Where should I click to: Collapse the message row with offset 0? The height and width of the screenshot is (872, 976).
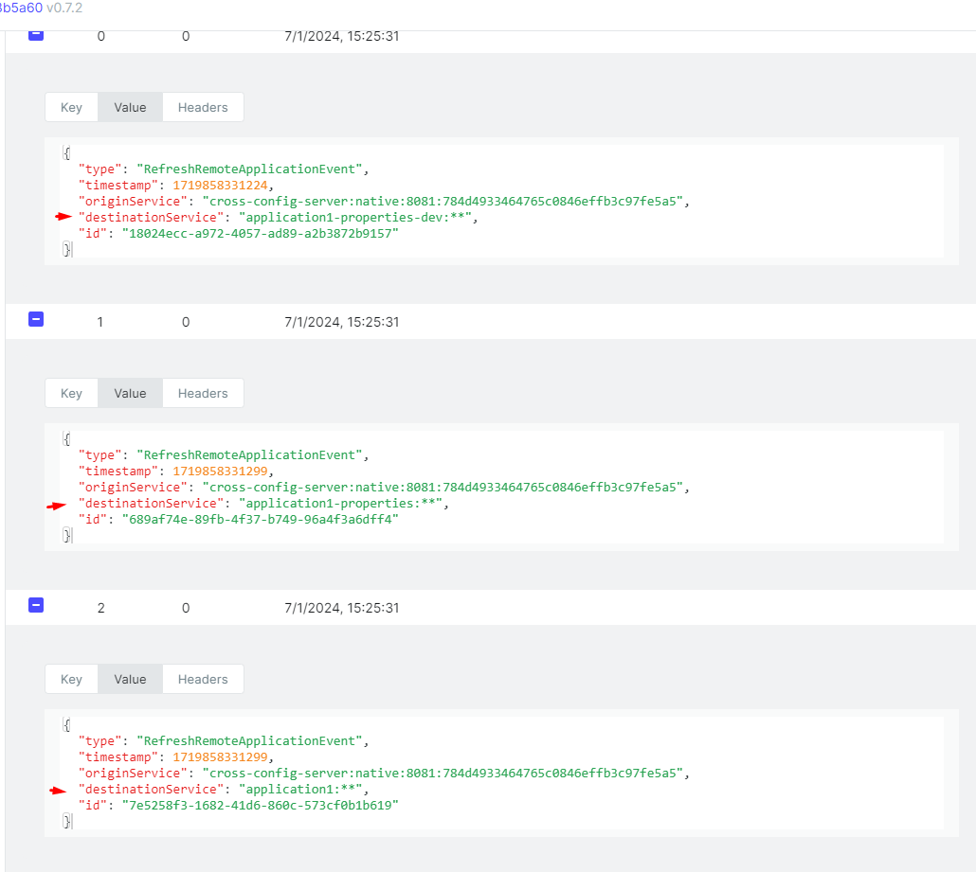[36, 35]
